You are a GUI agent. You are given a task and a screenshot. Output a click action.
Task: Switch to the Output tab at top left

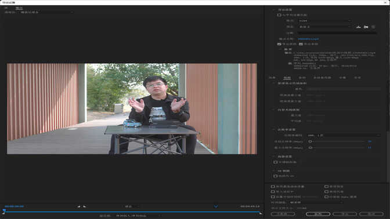click(19, 8)
